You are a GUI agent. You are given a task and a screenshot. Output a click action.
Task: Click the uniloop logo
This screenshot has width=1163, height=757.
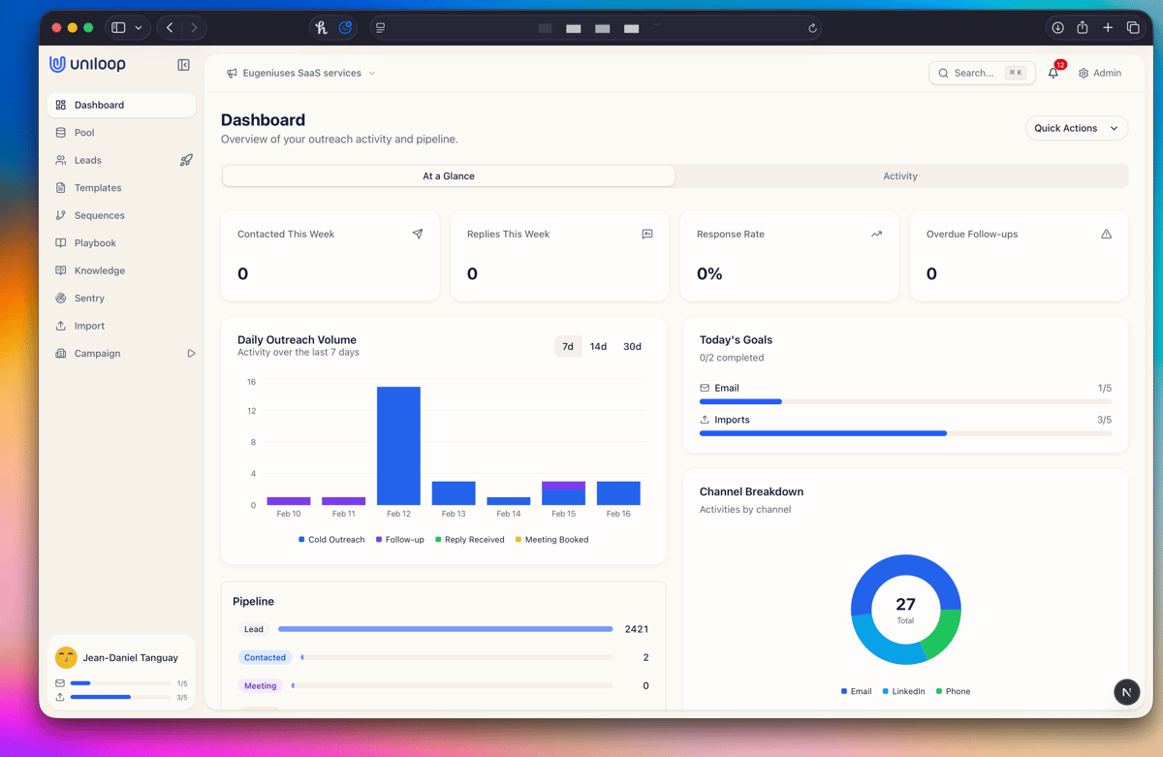click(x=87, y=64)
